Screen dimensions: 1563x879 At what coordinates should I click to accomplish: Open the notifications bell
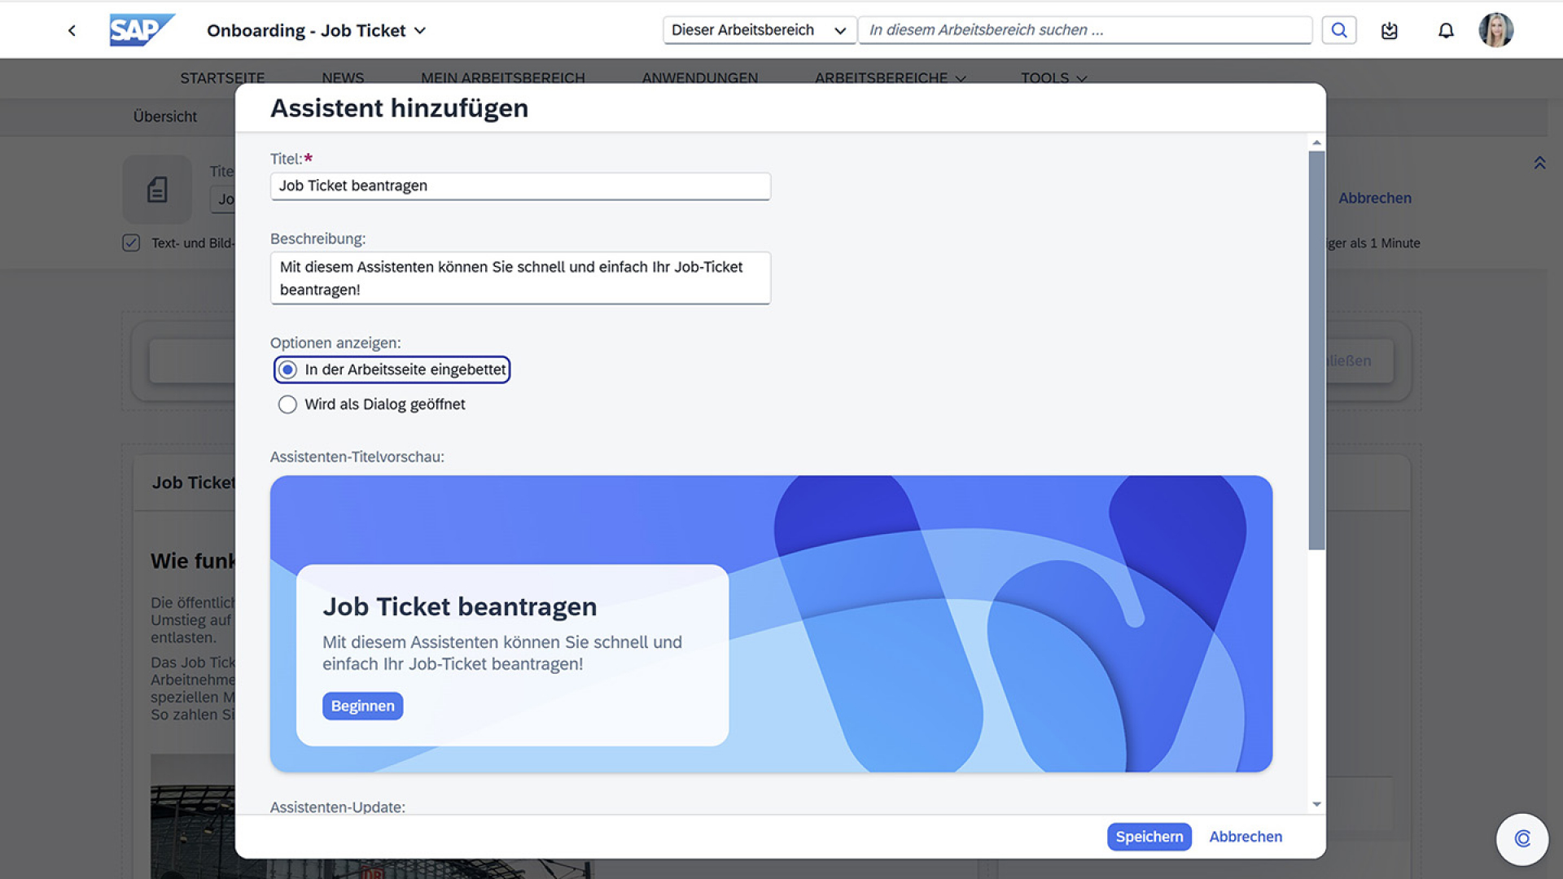click(1445, 31)
